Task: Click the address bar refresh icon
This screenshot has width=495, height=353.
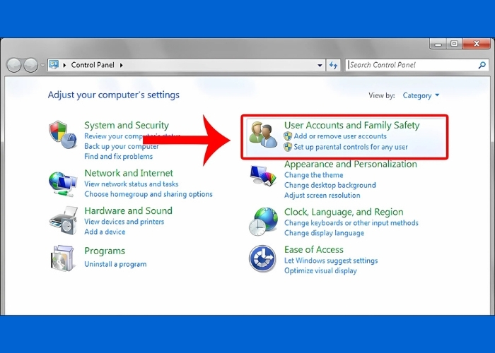Action: point(334,65)
